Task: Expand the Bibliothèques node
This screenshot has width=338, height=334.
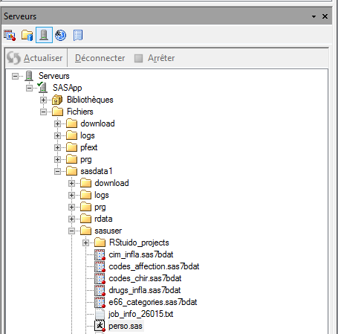Action: coord(43,100)
